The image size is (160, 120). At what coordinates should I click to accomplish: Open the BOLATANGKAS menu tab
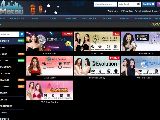143,19
